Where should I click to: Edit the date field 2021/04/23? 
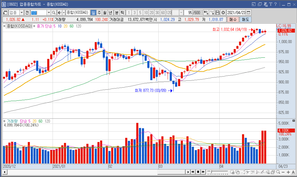pos(236,13)
